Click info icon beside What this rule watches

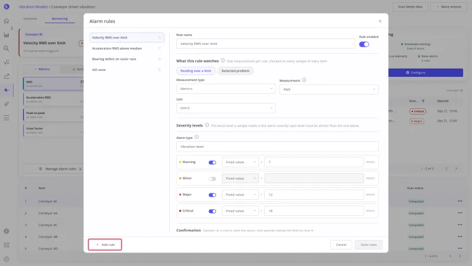click(223, 61)
